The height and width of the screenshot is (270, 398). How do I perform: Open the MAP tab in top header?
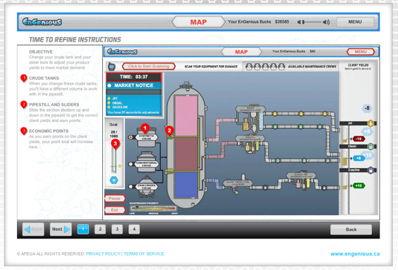(x=198, y=22)
